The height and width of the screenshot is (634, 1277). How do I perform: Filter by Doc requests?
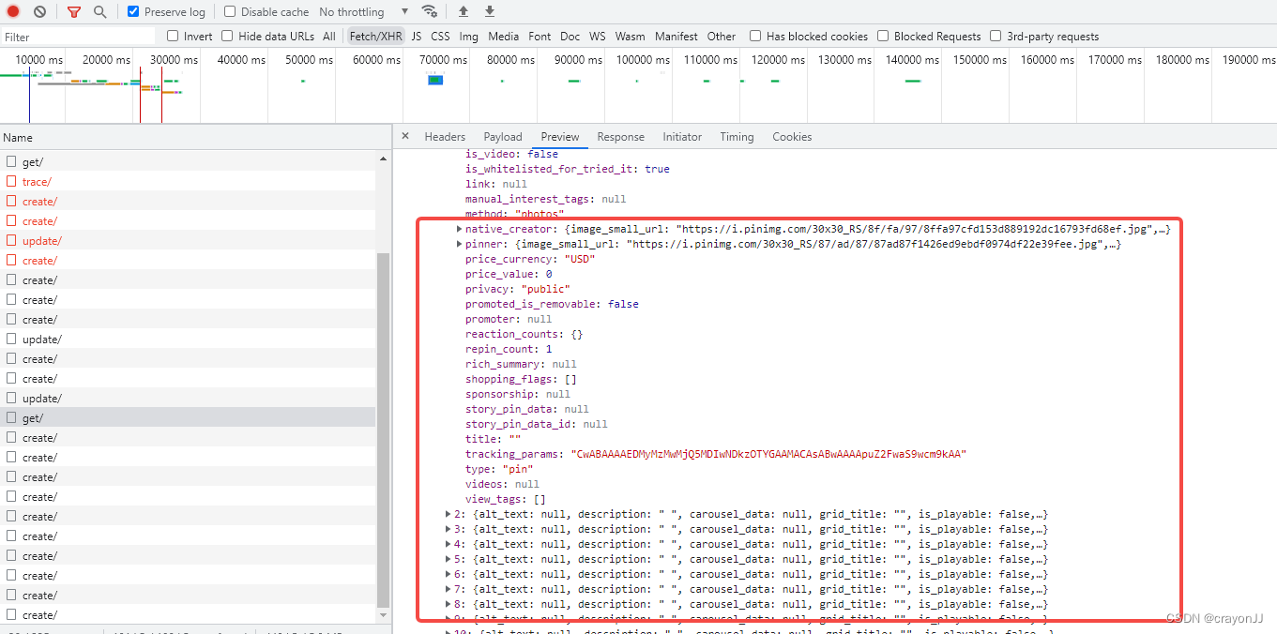(x=570, y=37)
